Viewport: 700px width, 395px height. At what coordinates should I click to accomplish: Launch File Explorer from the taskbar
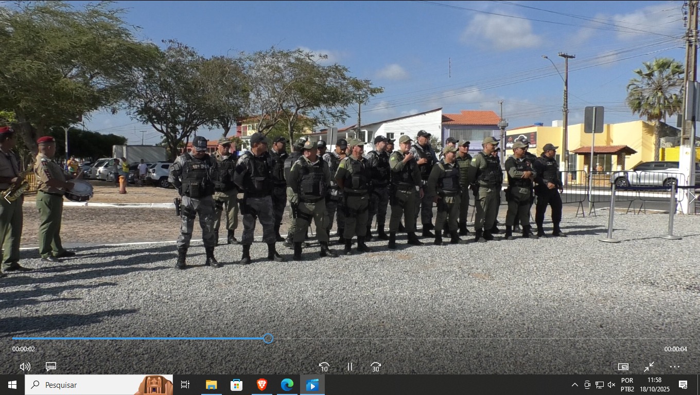click(x=211, y=385)
